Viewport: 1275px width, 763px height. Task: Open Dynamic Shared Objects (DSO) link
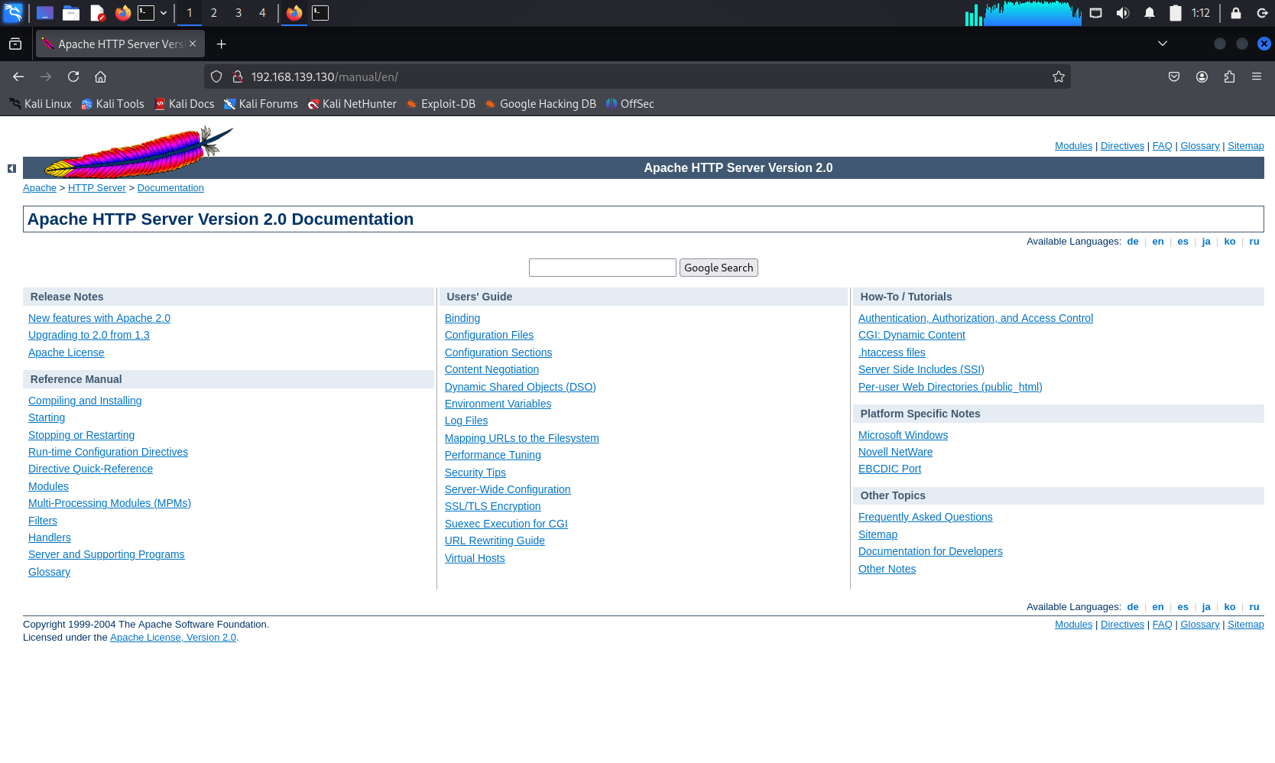[521, 387]
